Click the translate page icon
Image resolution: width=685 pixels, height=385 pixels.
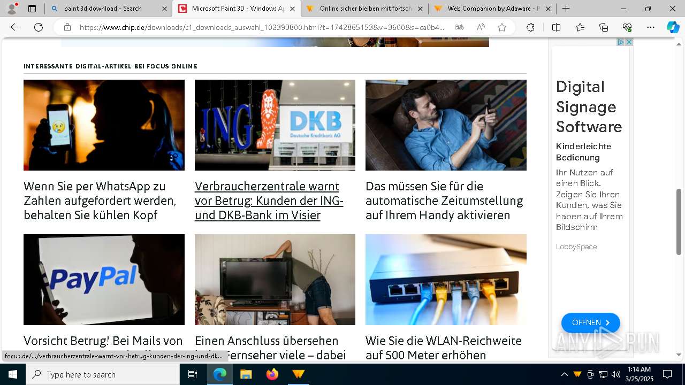[x=459, y=27]
